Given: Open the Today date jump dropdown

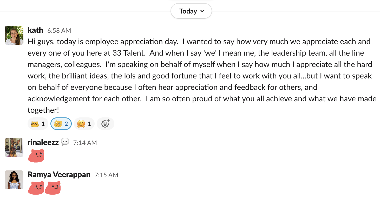Looking at the screenshot, I should point(191,11).
